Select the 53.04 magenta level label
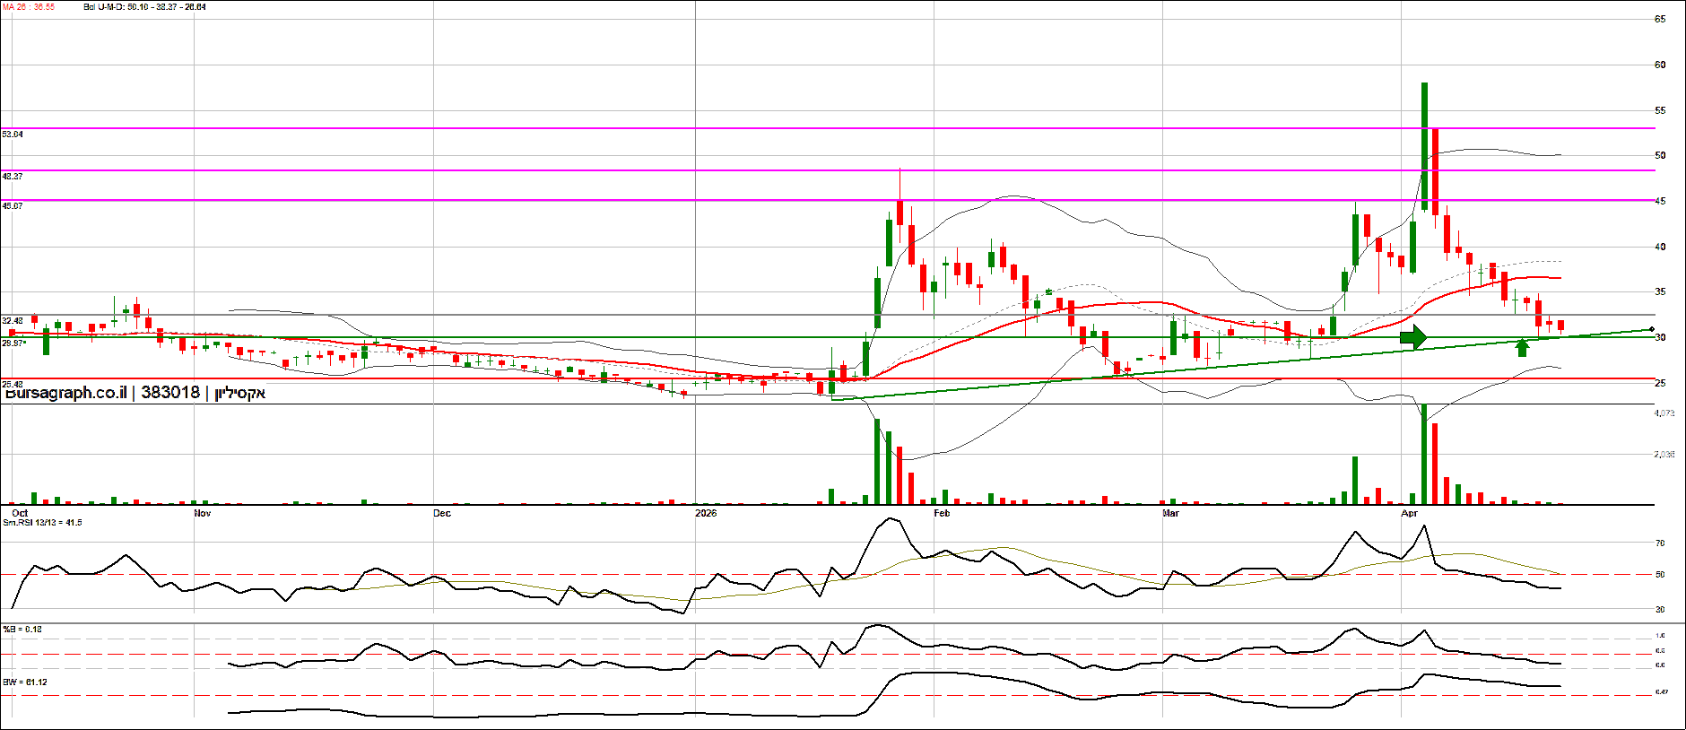This screenshot has width=1686, height=730. coord(13,135)
